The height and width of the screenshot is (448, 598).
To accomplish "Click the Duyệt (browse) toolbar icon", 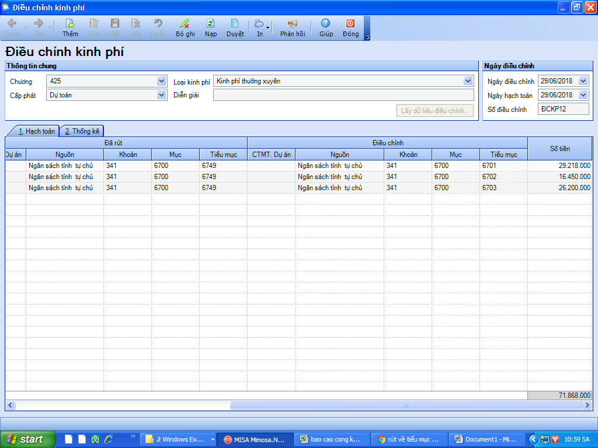I will click(x=235, y=23).
